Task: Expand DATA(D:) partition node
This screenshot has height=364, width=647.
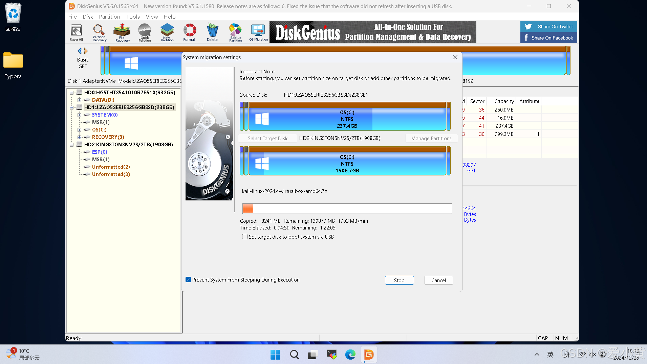Action: (x=79, y=100)
